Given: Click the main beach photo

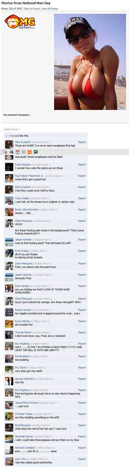Looking at the screenshot, I should (90, 62).
